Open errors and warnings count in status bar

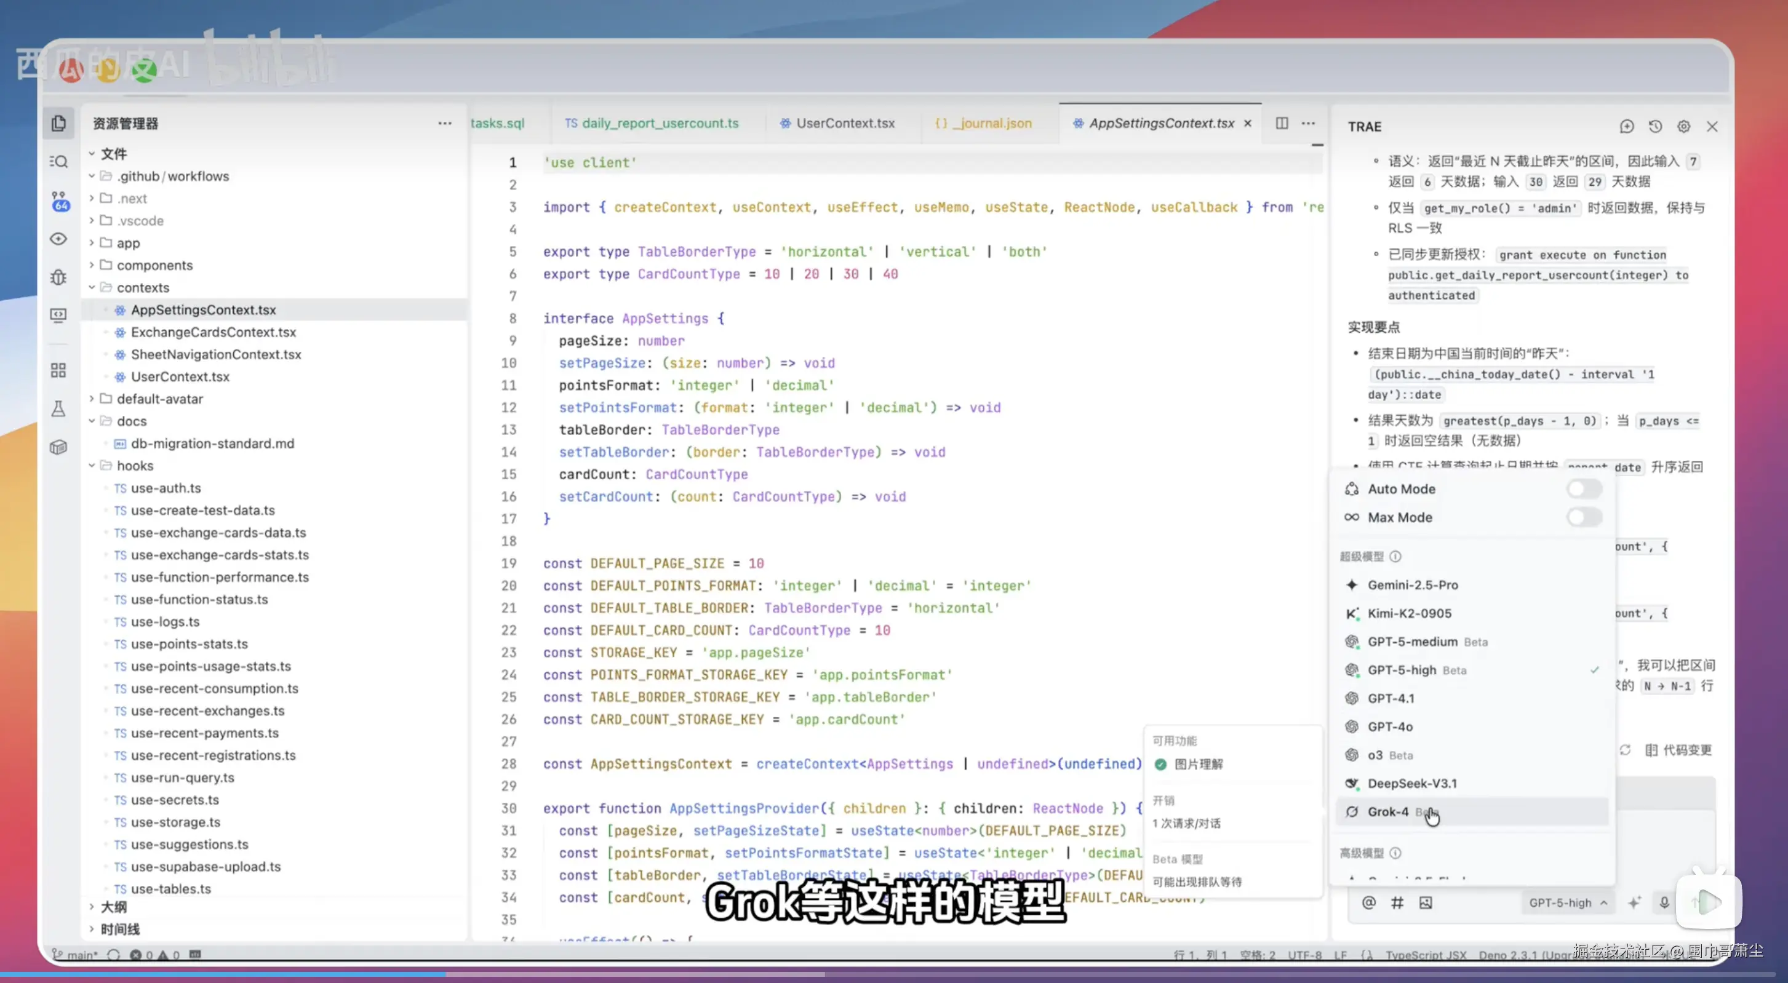click(155, 955)
